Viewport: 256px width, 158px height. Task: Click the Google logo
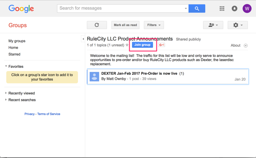(21, 9)
